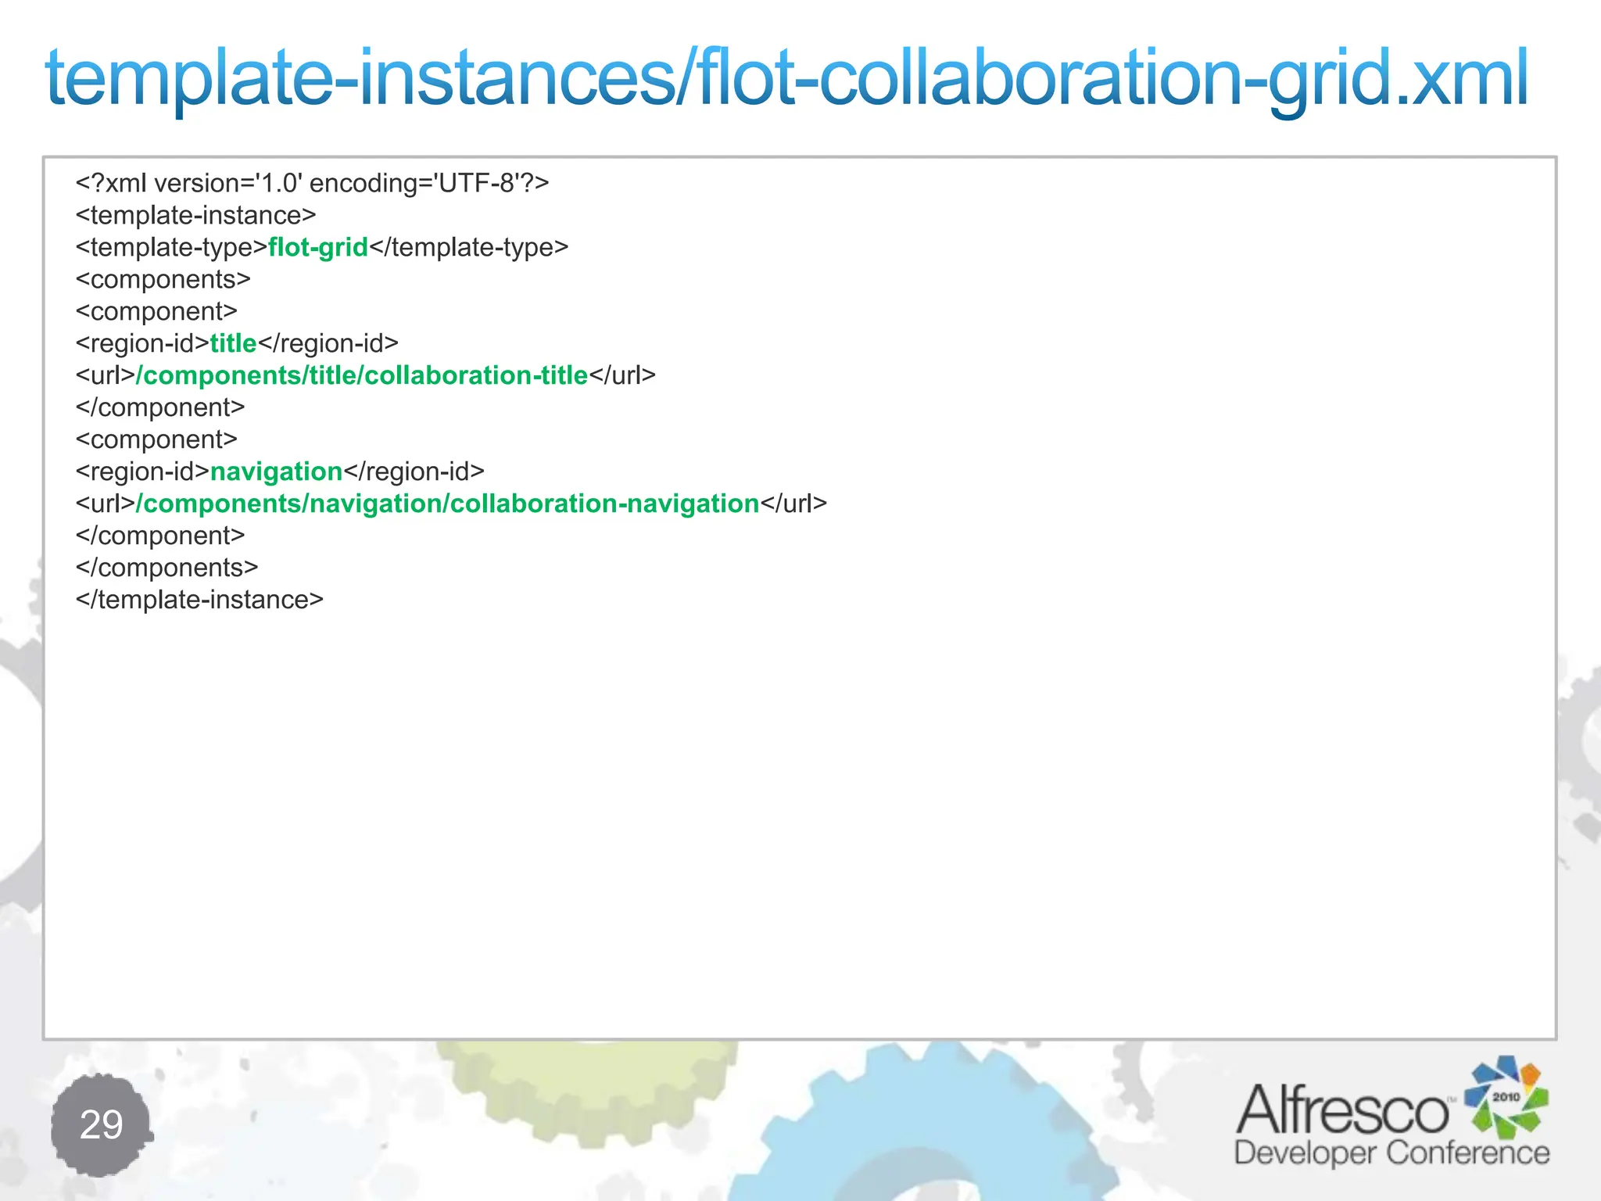
Task: Click the green flot-grid value
Action: [317, 248]
